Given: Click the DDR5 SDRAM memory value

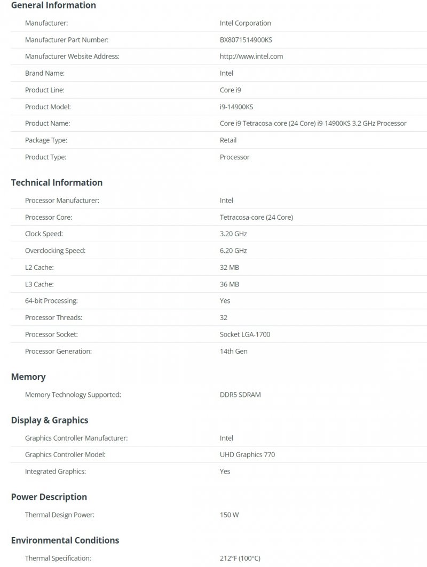Looking at the screenshot, I should click(240, 395).
